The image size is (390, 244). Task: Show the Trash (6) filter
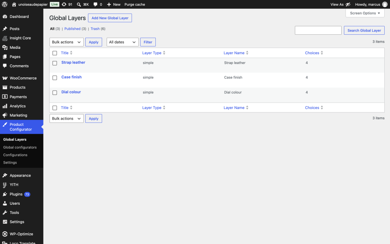point(98,29)
